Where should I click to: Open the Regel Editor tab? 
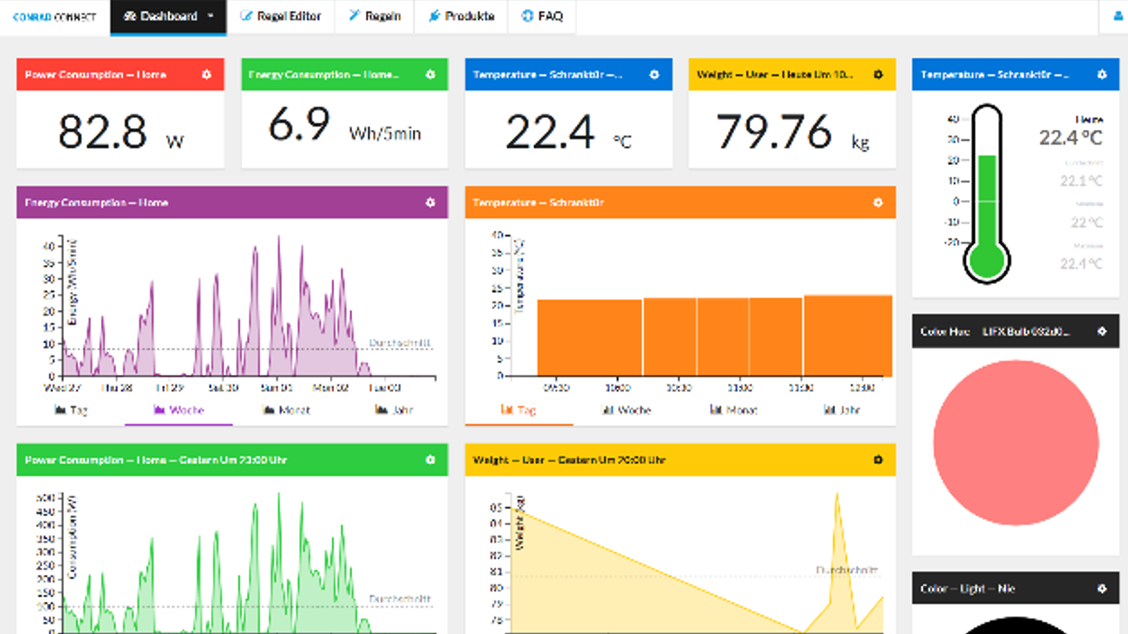[x=280, y=16]
